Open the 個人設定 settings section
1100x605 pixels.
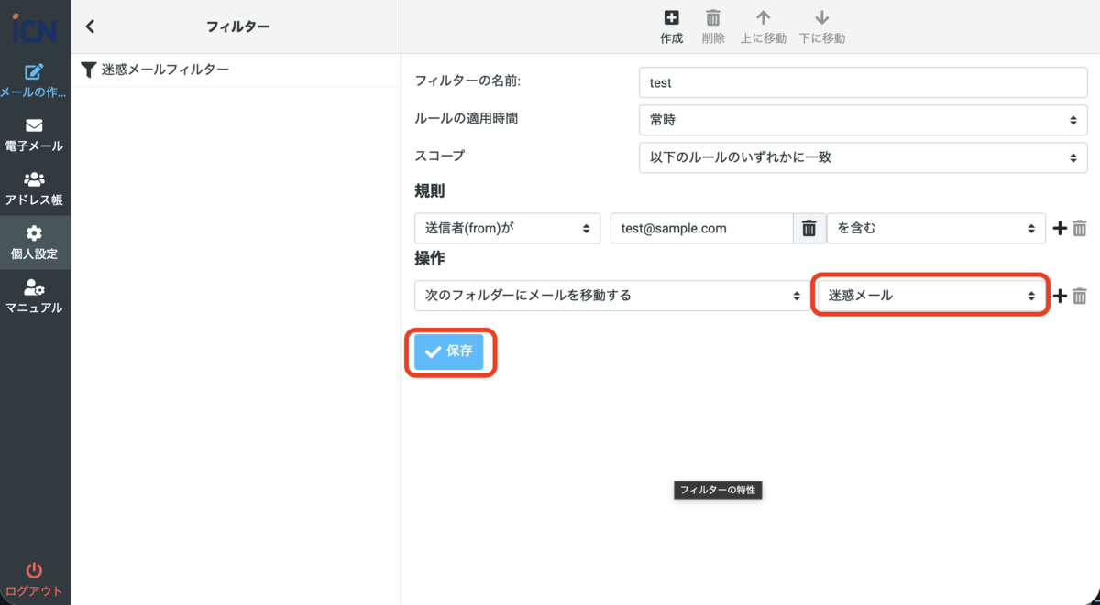35,240
